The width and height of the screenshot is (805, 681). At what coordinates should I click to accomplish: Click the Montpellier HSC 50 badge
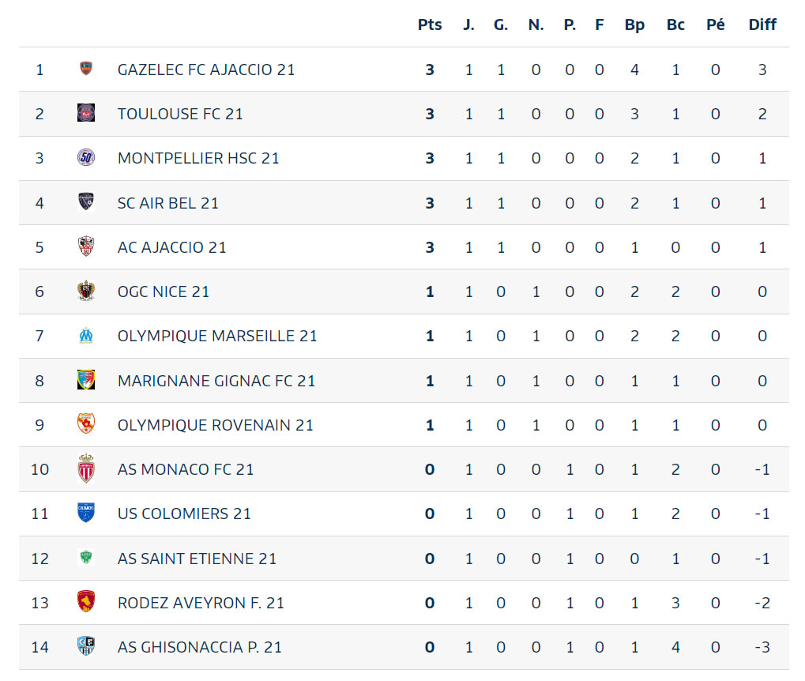86,157
